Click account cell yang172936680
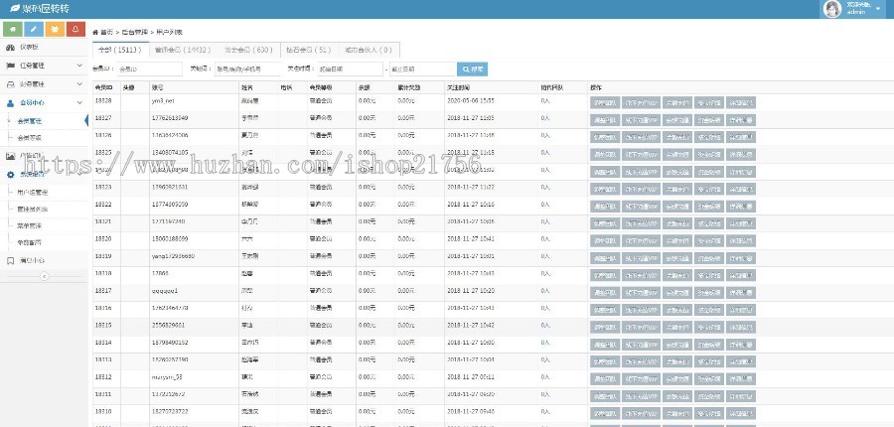Image resolution: width=894 pixels, height=427 pixels. (x=173, y=256)
